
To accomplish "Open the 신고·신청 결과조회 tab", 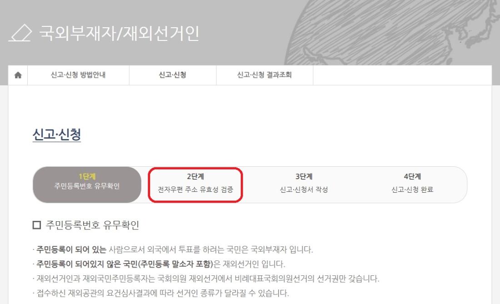I will [x=265, y=75].
